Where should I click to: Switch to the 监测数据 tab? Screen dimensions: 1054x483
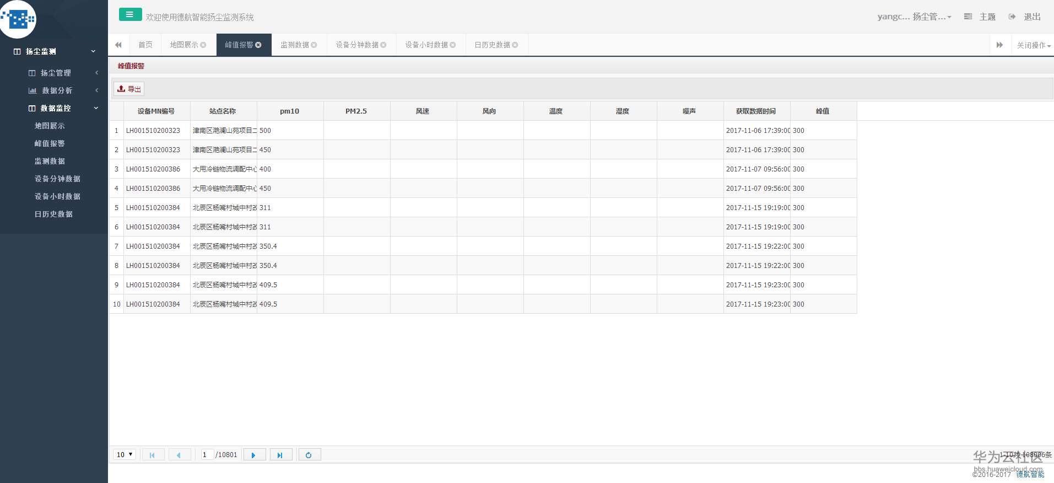295,45
